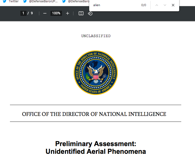Click the 'Preliminary Assessment:' title line
The height and width of the screenshot is (163, 195).
(96, 144)
